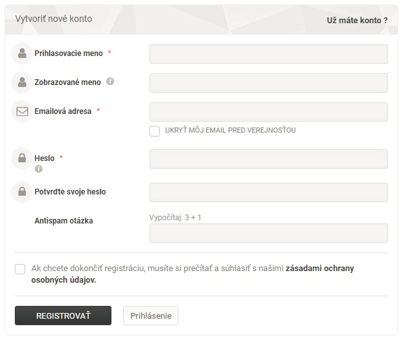Screen dimensions: 402x340
Task: Focus the Prihlasovacie meno input field
Action: coord(269,54)
